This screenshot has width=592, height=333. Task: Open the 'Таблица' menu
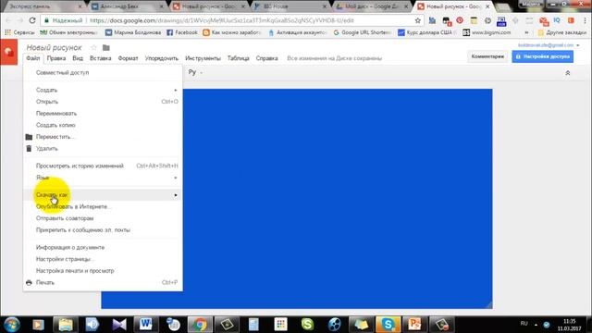239,58
